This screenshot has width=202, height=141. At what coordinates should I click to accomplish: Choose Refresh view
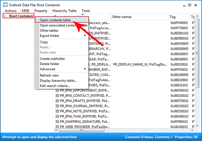tap(62, 75)
